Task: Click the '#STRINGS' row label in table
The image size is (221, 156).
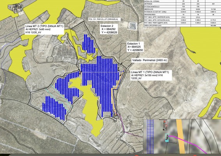Action: 148,4
